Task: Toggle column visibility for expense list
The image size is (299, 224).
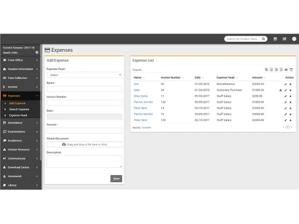Action: (291, 69)
